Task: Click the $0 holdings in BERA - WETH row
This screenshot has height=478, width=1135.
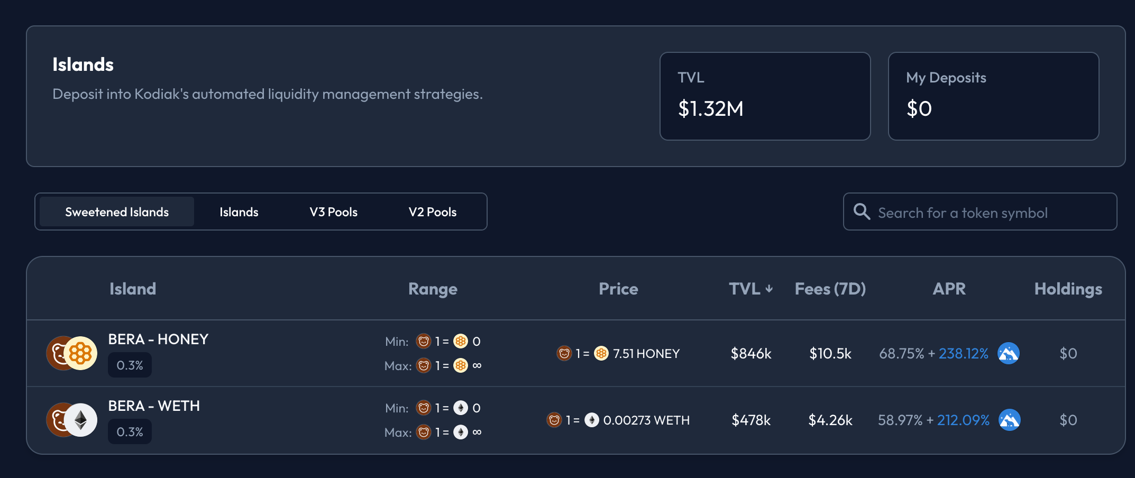Action: (1068, 420)
